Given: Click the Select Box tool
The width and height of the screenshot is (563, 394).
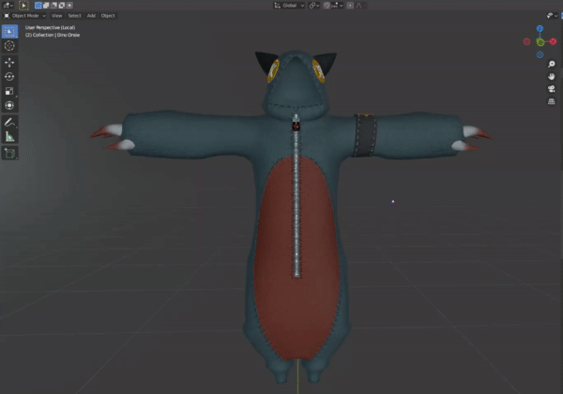Looking at the screenshot, I should (9, 30).
